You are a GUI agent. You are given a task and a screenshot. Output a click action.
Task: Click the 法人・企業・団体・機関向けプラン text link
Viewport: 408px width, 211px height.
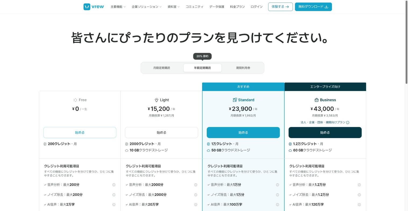coord(323,122)
